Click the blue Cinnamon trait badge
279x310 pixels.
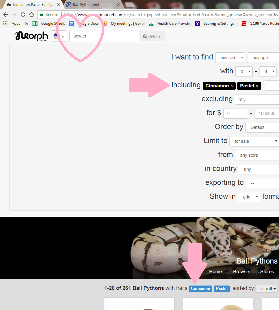[200, 289]
